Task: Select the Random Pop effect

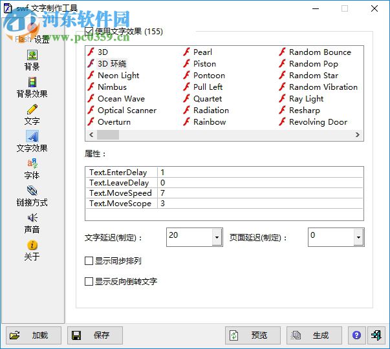Action: pos(314,63)
